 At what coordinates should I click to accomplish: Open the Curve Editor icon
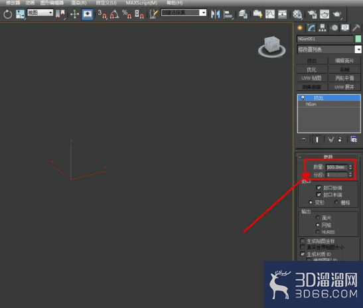click(270, 14)
